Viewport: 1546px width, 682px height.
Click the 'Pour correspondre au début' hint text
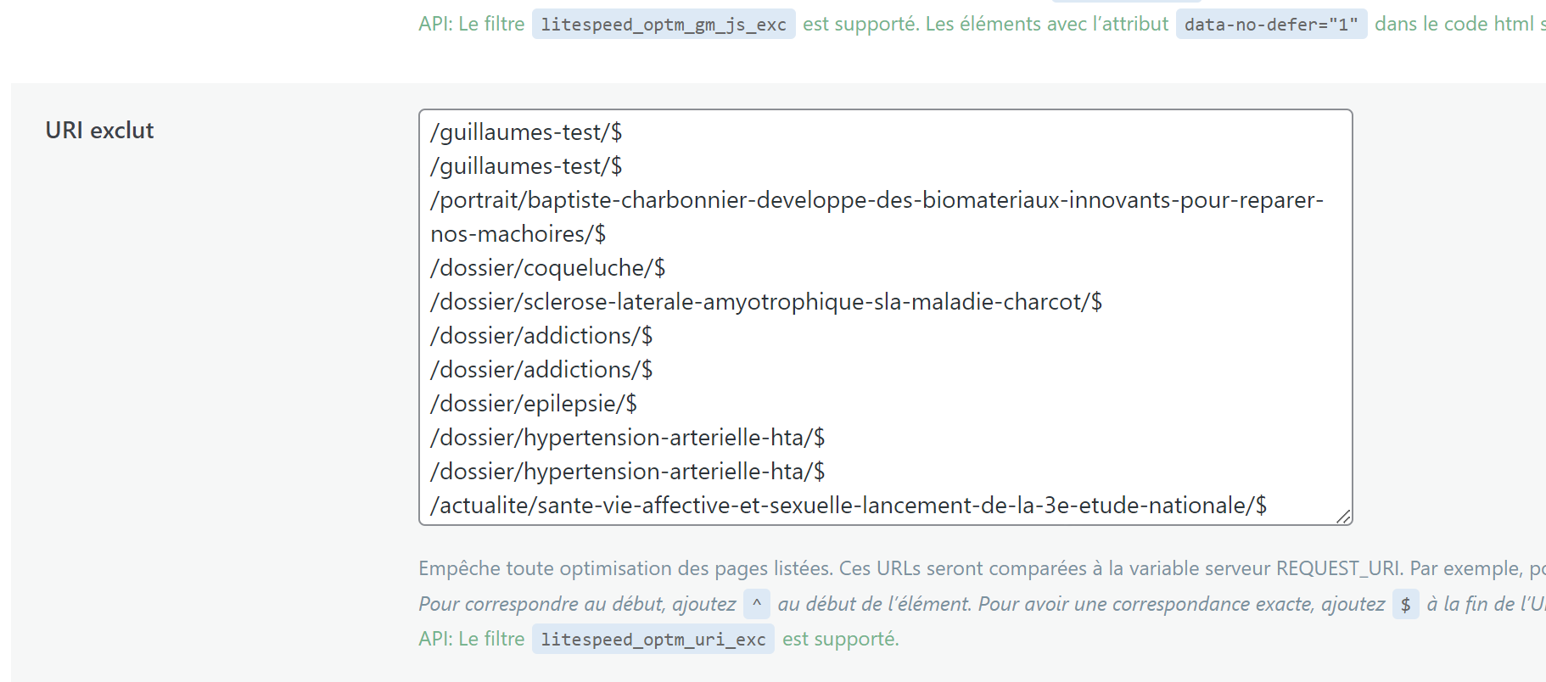click(577, 604)
